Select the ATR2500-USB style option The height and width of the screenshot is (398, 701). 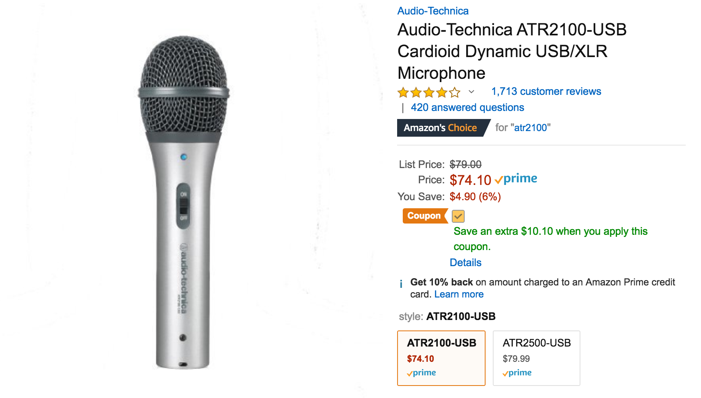click(x=537, y=358)
